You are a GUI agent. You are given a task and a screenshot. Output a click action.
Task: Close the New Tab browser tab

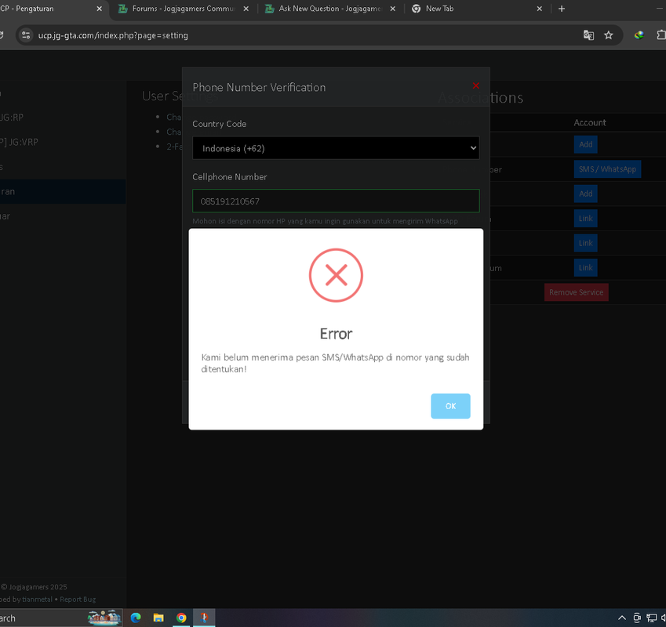[540, 9]
